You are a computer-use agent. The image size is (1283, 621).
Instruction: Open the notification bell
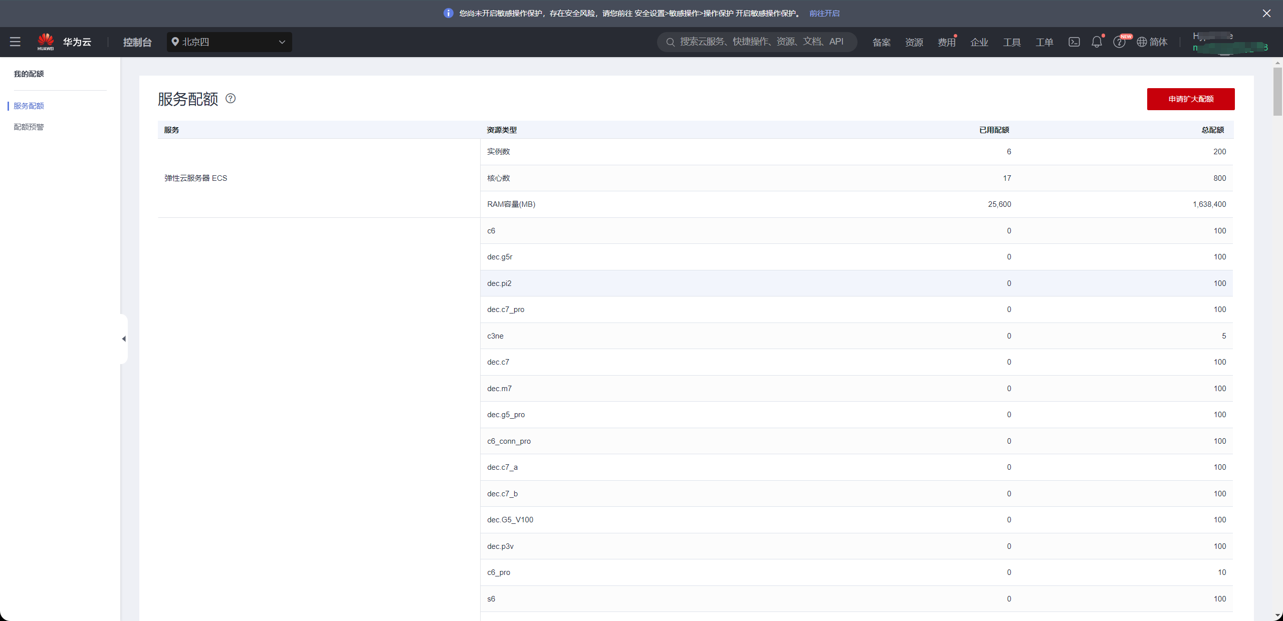coord(1097,42)
